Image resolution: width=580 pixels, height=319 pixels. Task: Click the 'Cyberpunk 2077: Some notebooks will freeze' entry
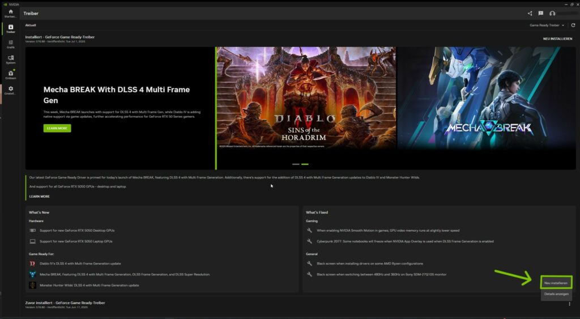pos(405,241)
